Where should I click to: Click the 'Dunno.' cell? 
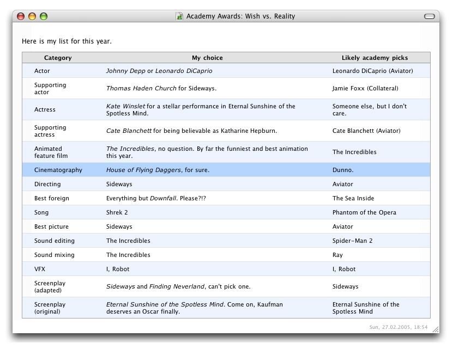(343, 170)
